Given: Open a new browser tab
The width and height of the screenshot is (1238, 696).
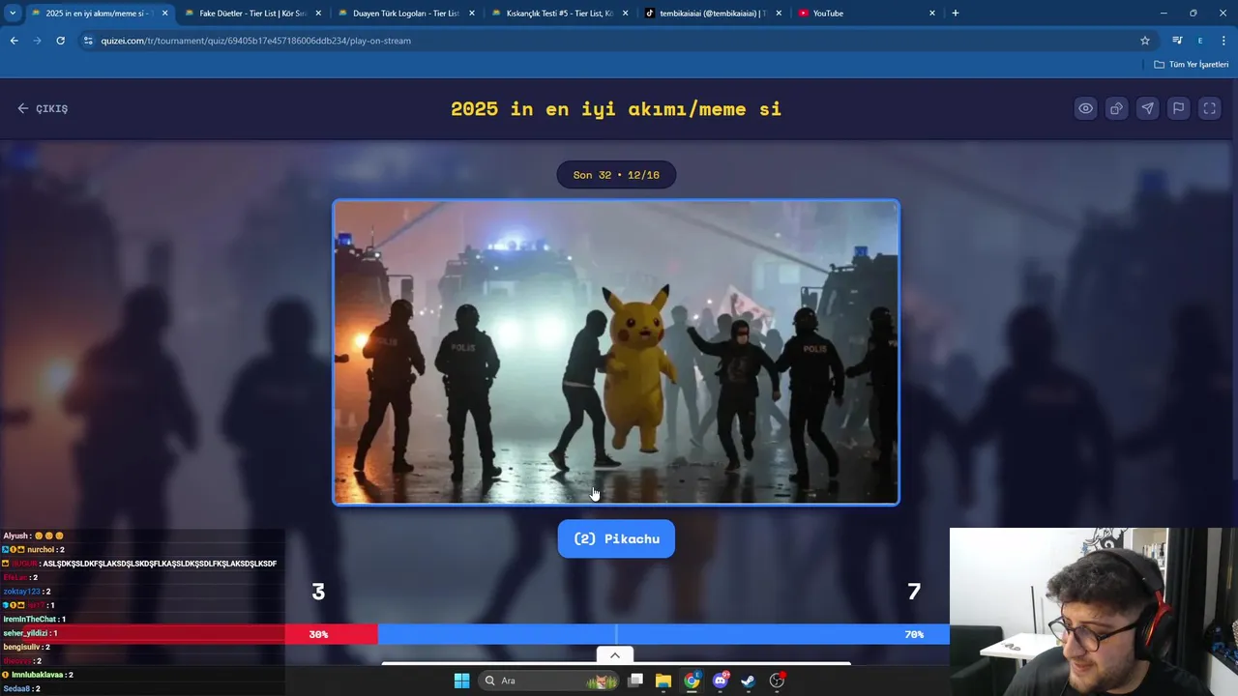Looking at the screenshot, I should [956, 14].
